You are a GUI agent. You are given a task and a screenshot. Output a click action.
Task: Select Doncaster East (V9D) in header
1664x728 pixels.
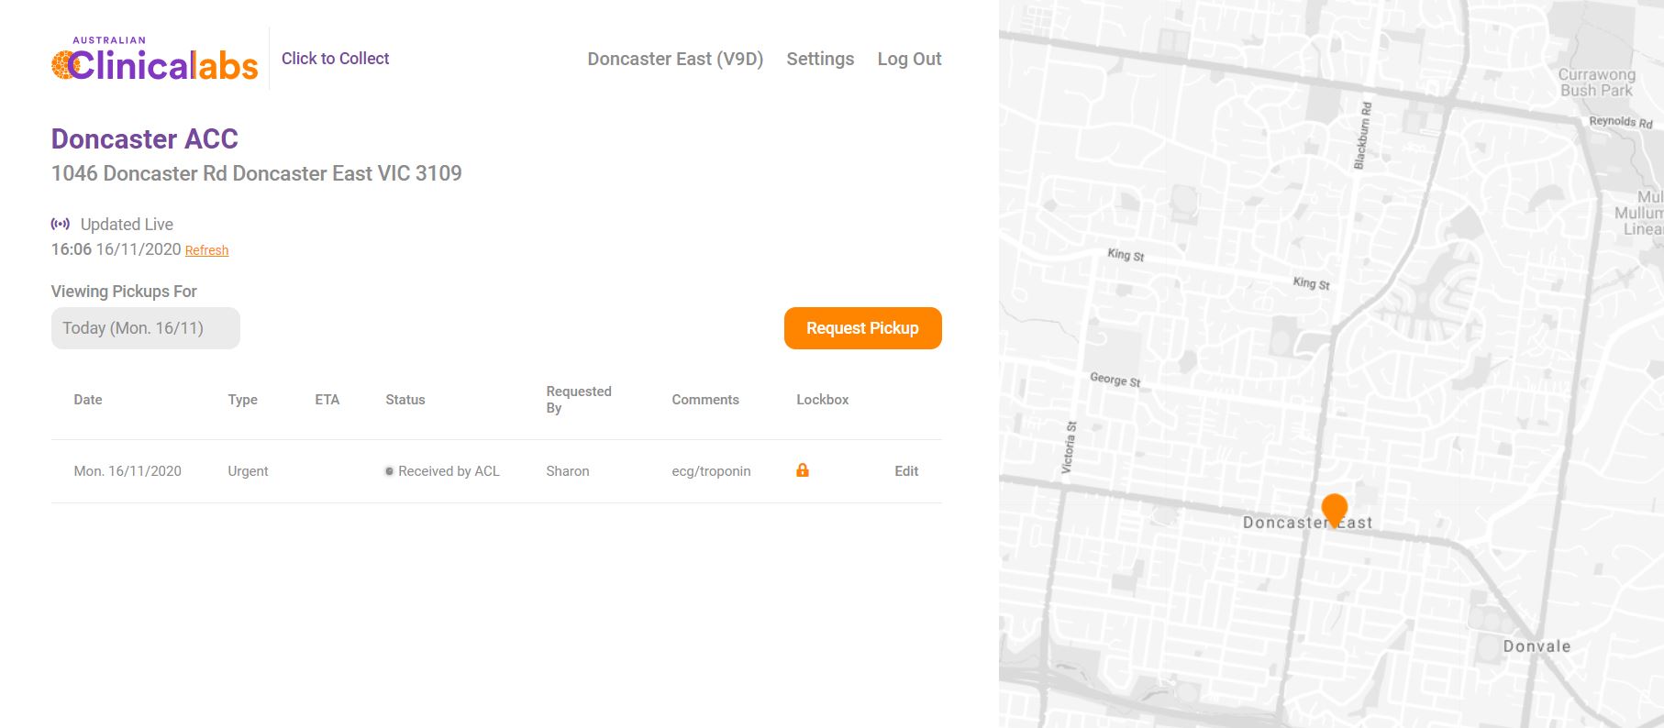(x=675, y=59)
